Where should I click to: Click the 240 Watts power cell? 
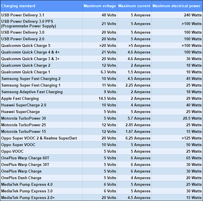[192, 15]
